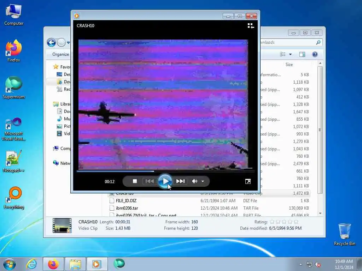Launch Firefox from taskbar
The image size is (362, 271).
(x=53, y=264)
